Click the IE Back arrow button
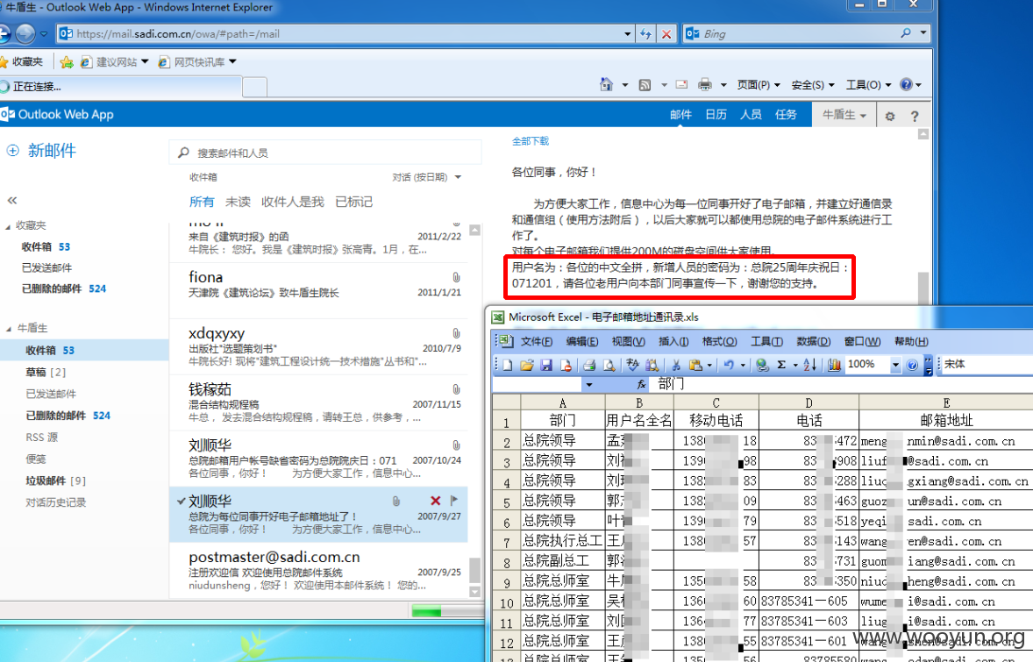The width and height of the screenshot is (1033, 662). click(x=4, y=33)
